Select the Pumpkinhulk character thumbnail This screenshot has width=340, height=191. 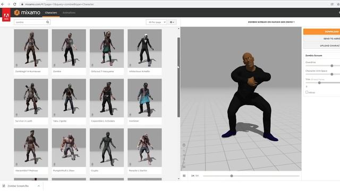pos(69,147)
